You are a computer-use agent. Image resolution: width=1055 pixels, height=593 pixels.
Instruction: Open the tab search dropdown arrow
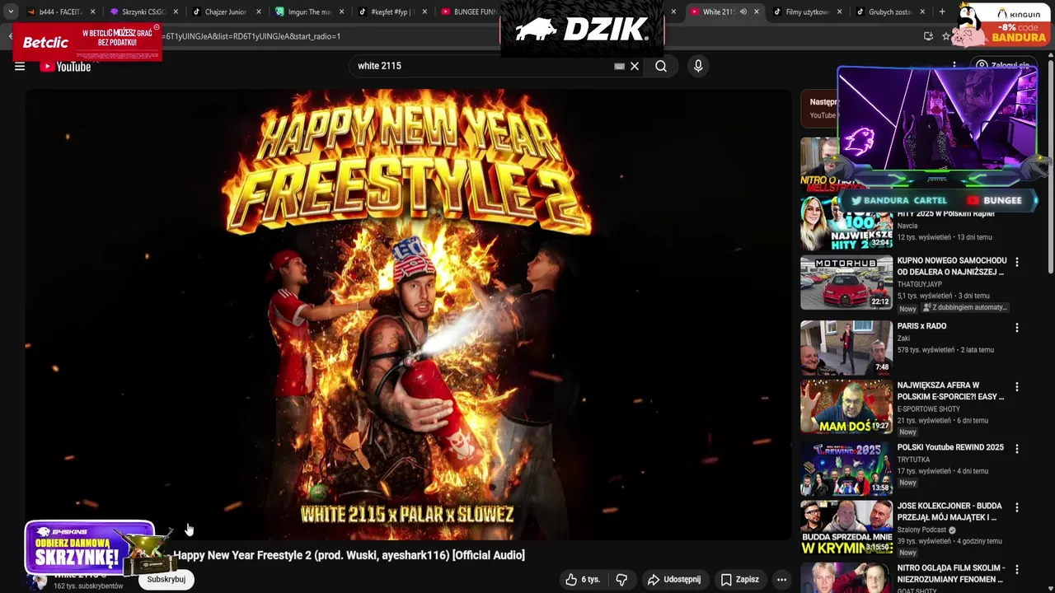10,12
